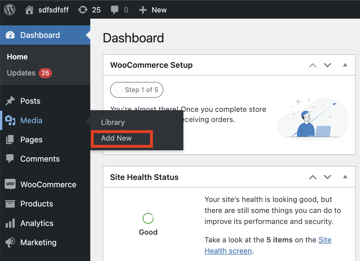The image size is (360, 261).
Task: Click the Analytics bar chart icon
Action: 10,223
